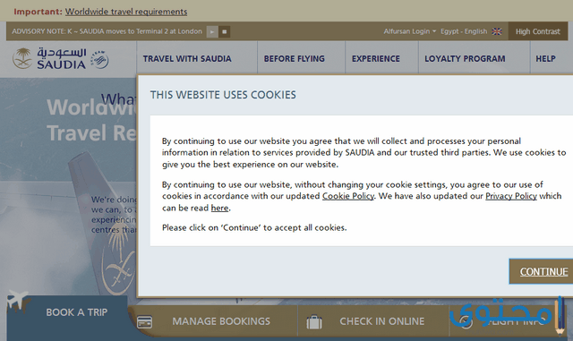Open Travel With Saudia menu

click(x=187, y=59)
